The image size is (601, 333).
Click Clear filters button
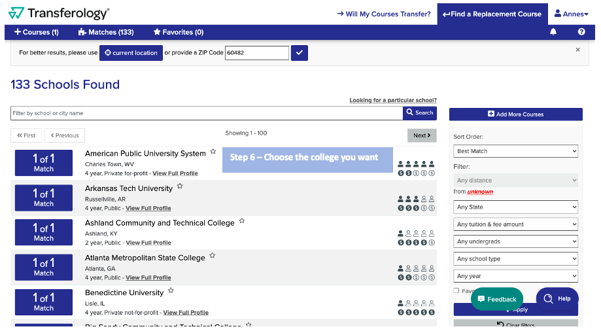(x=515, y=324)
